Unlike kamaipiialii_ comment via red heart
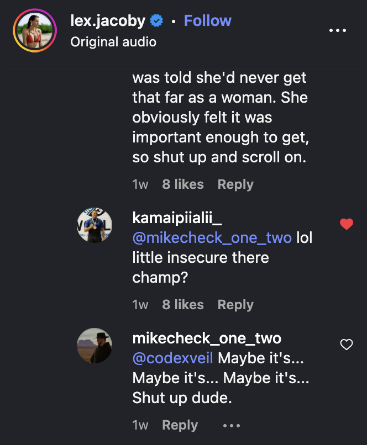Screen dimensions: 367x445 pos(346,224)
